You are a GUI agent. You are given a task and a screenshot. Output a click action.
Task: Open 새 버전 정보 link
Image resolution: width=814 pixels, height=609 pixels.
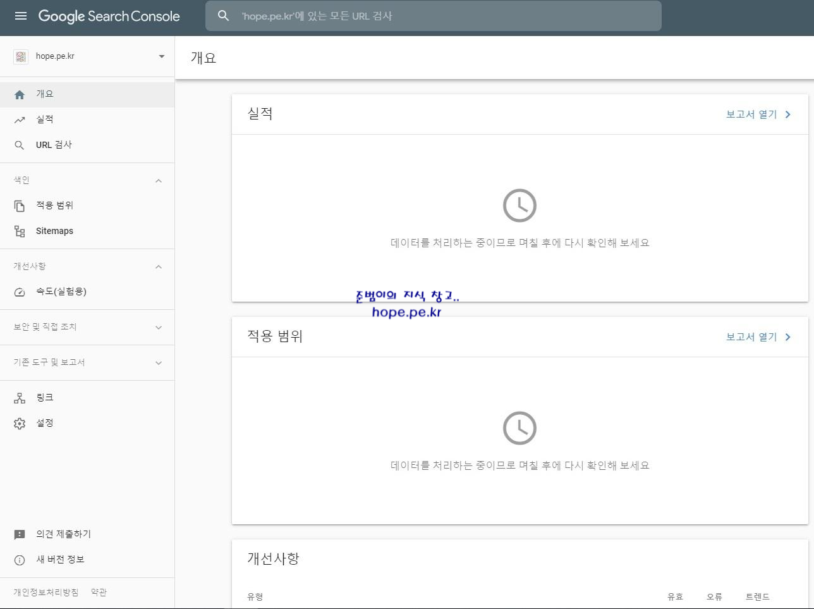87,560
